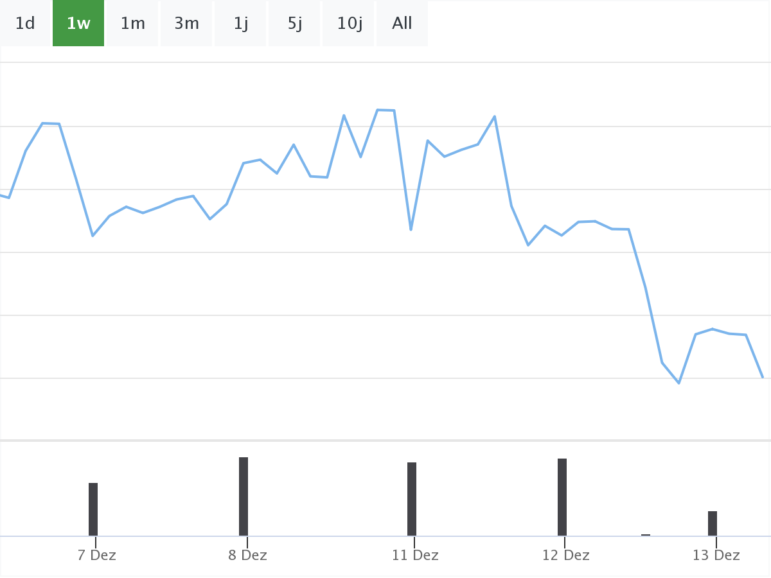This screenshot has height=578, width=771.
Task: Open the 10j range tab
Action: coord(350,24)
